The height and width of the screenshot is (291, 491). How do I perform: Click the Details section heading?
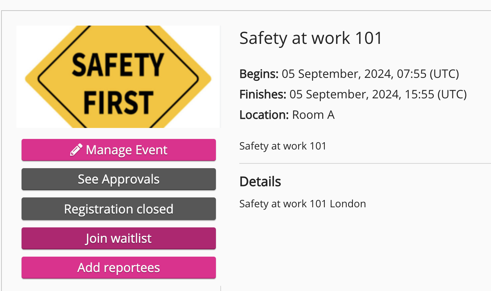coord(260,182)
